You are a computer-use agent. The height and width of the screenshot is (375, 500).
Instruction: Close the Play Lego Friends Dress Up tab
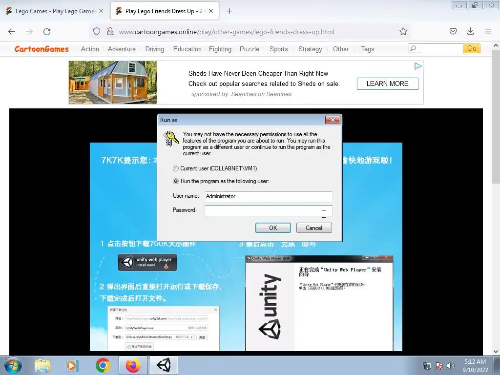pyautogui.click(x=211, y=11)
